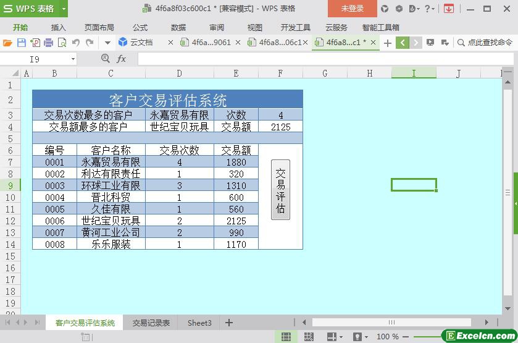518x343 pixels.
Task: Click the fx insert function icon
Action: click(x=122, y=59)
